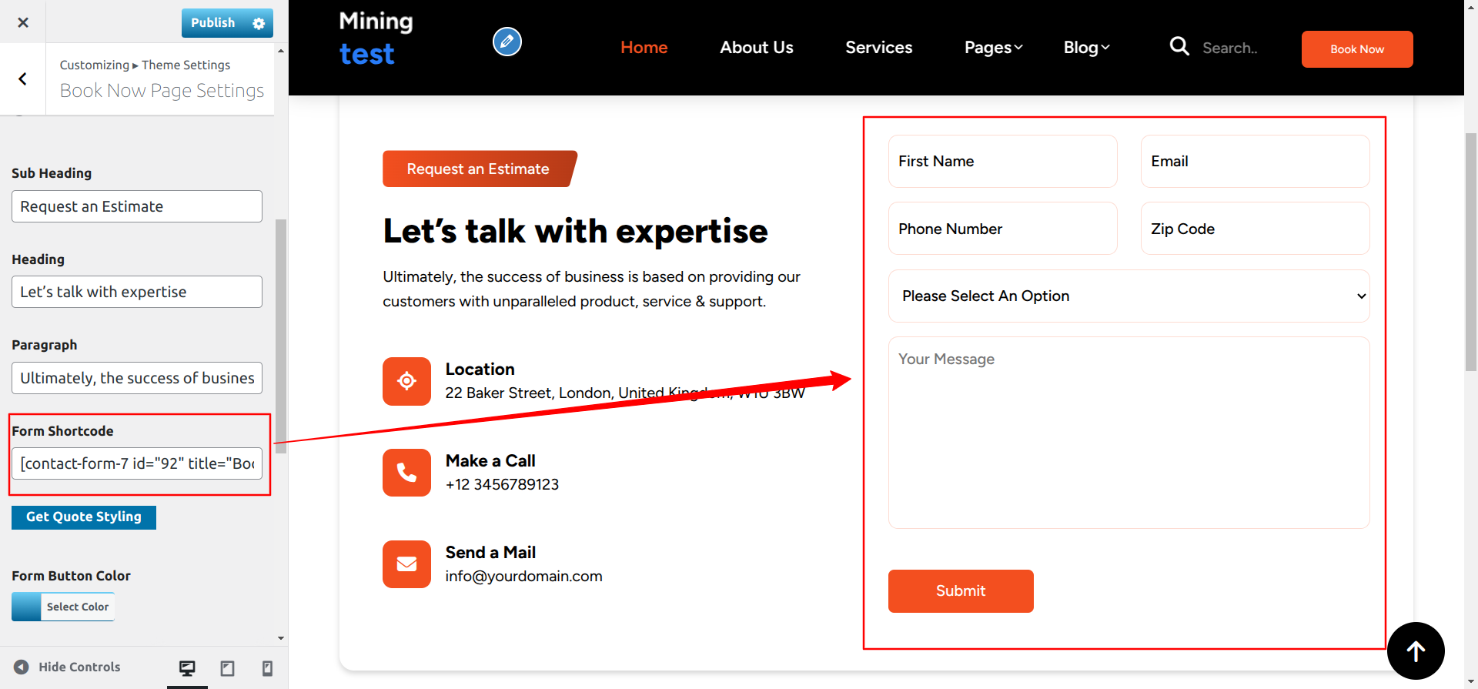Viewport: 1478px width, 689px height.
Task: Open the Services menu item
Action: (x=878, y=48)
